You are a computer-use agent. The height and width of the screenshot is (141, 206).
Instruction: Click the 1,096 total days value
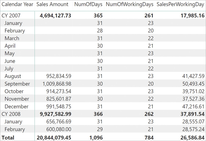[96, 138]
